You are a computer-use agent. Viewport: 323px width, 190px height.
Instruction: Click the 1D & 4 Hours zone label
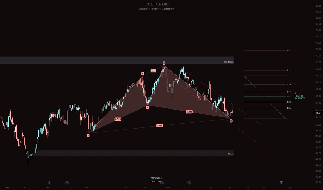(x=229, y=62)
